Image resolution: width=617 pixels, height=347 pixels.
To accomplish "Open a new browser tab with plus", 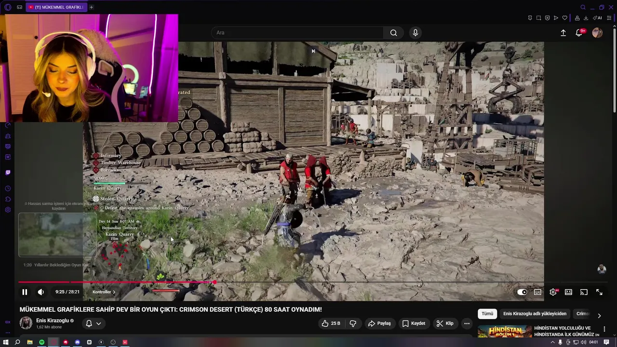I will 91,7.
